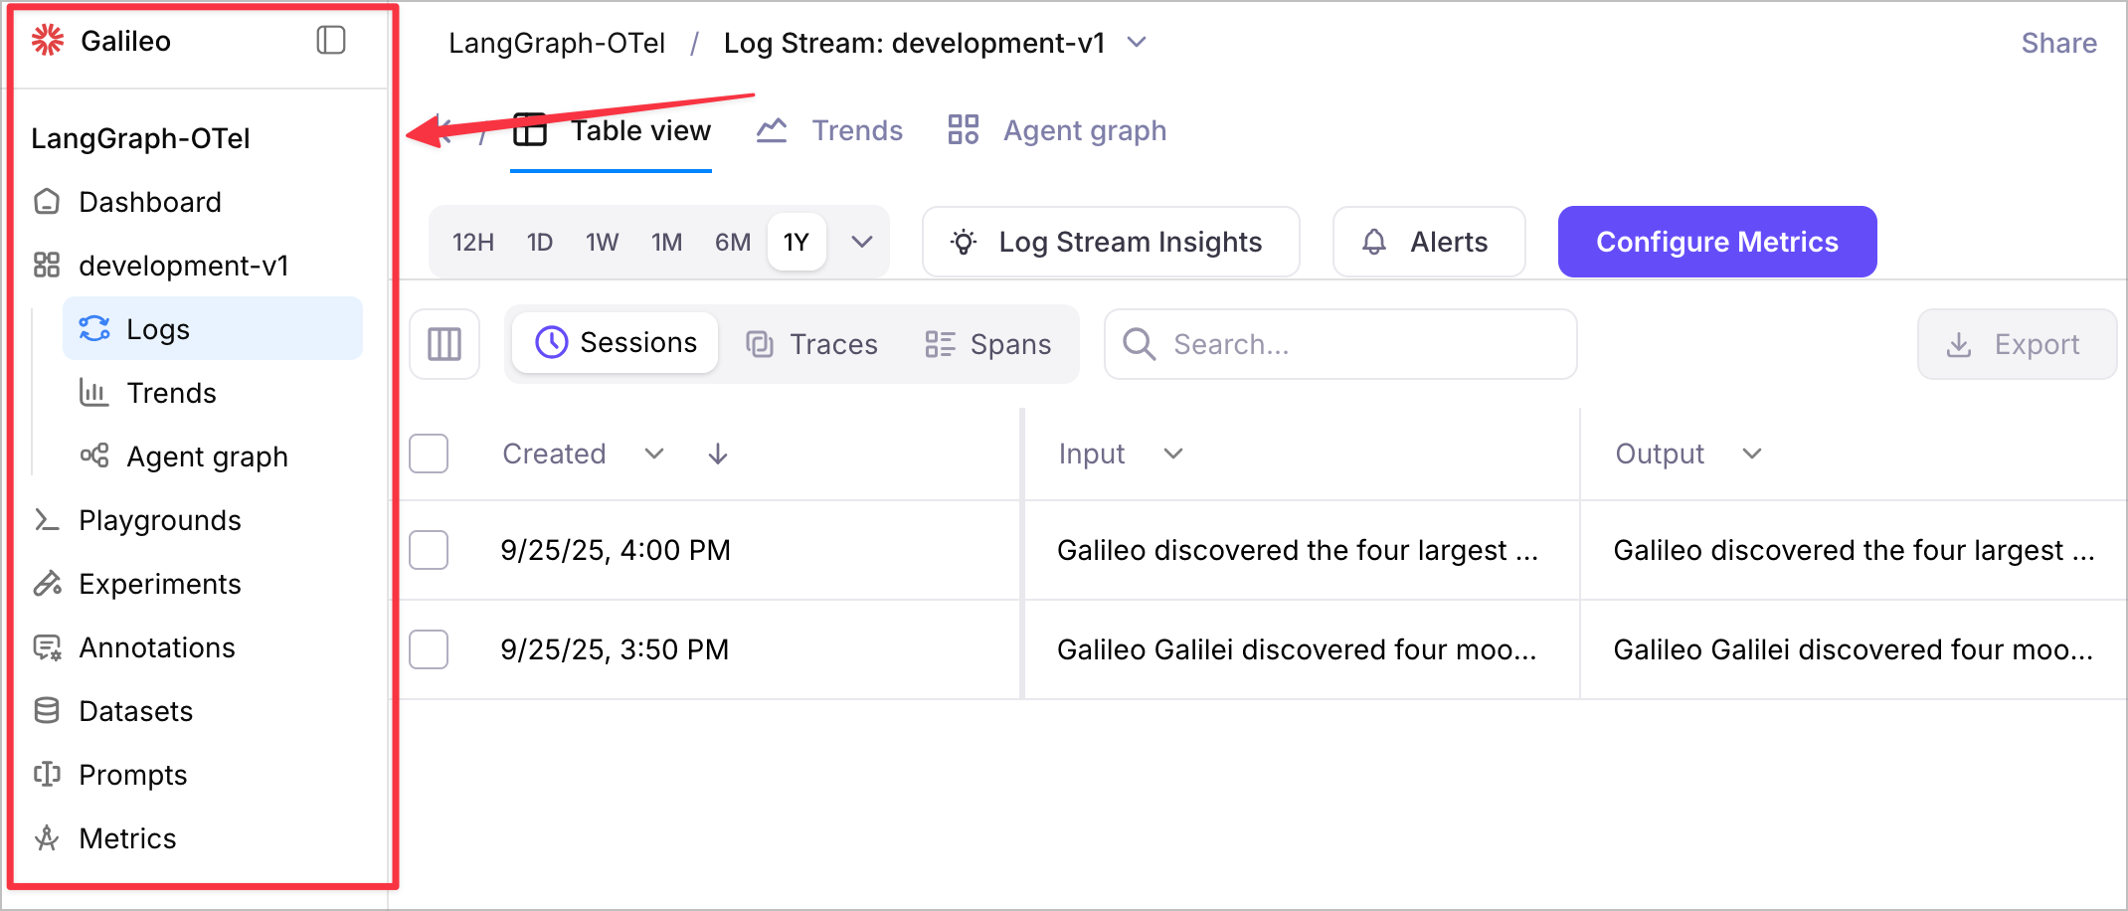Screen dimensions: 2128x911
Task: Check the 9/25/25, 4:00 PM row checkbox
Action: pyautogui.click(x=429, y=550)
